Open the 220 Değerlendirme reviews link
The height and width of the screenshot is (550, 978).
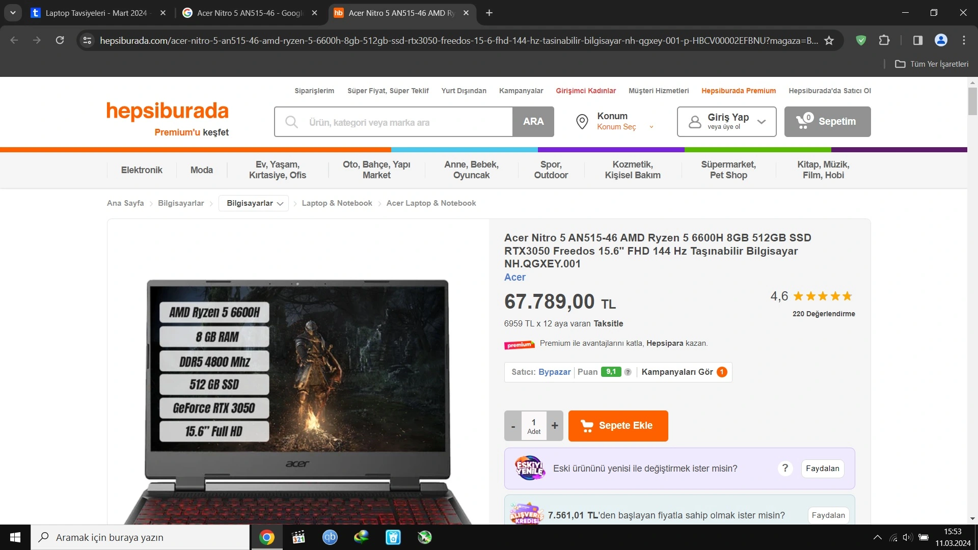(x=824, y=314)
